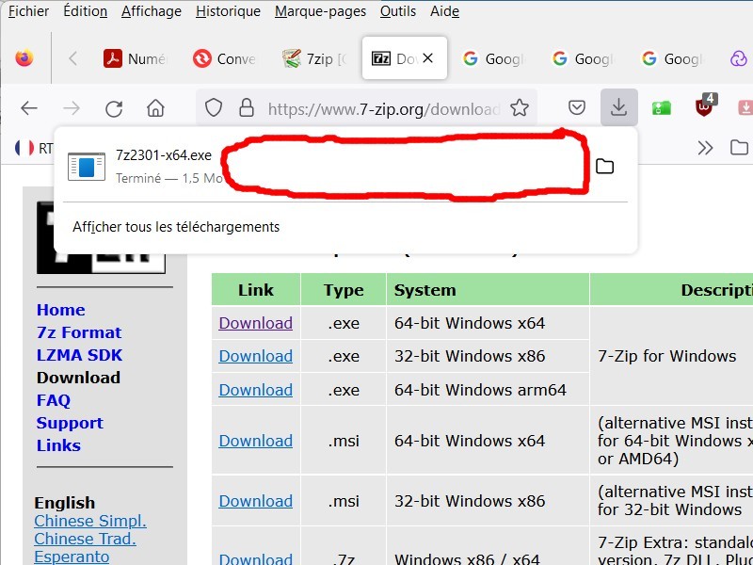Switch to the 7zip tab
The height and width of the screenshot is (565, 753).
315,58
